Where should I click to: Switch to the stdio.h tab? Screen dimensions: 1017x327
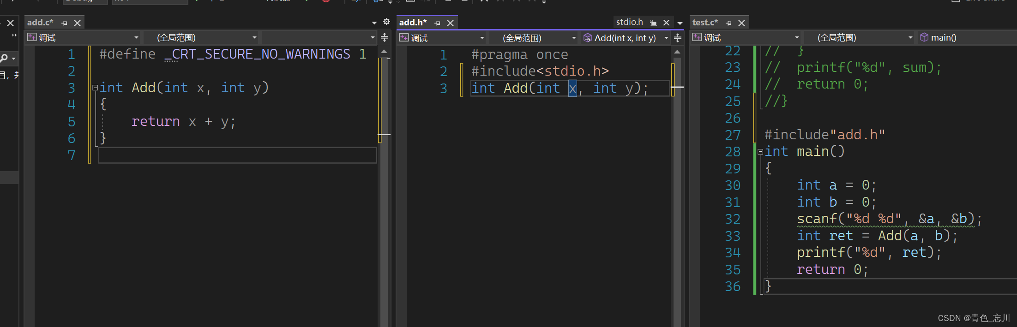point(630,22)
